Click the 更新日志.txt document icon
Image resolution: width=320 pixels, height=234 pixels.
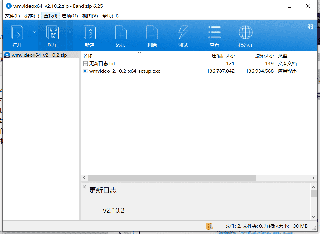tap(85, 64)
